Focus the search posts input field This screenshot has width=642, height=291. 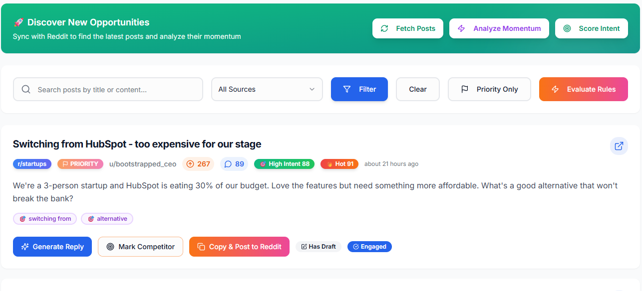point(115,90)
